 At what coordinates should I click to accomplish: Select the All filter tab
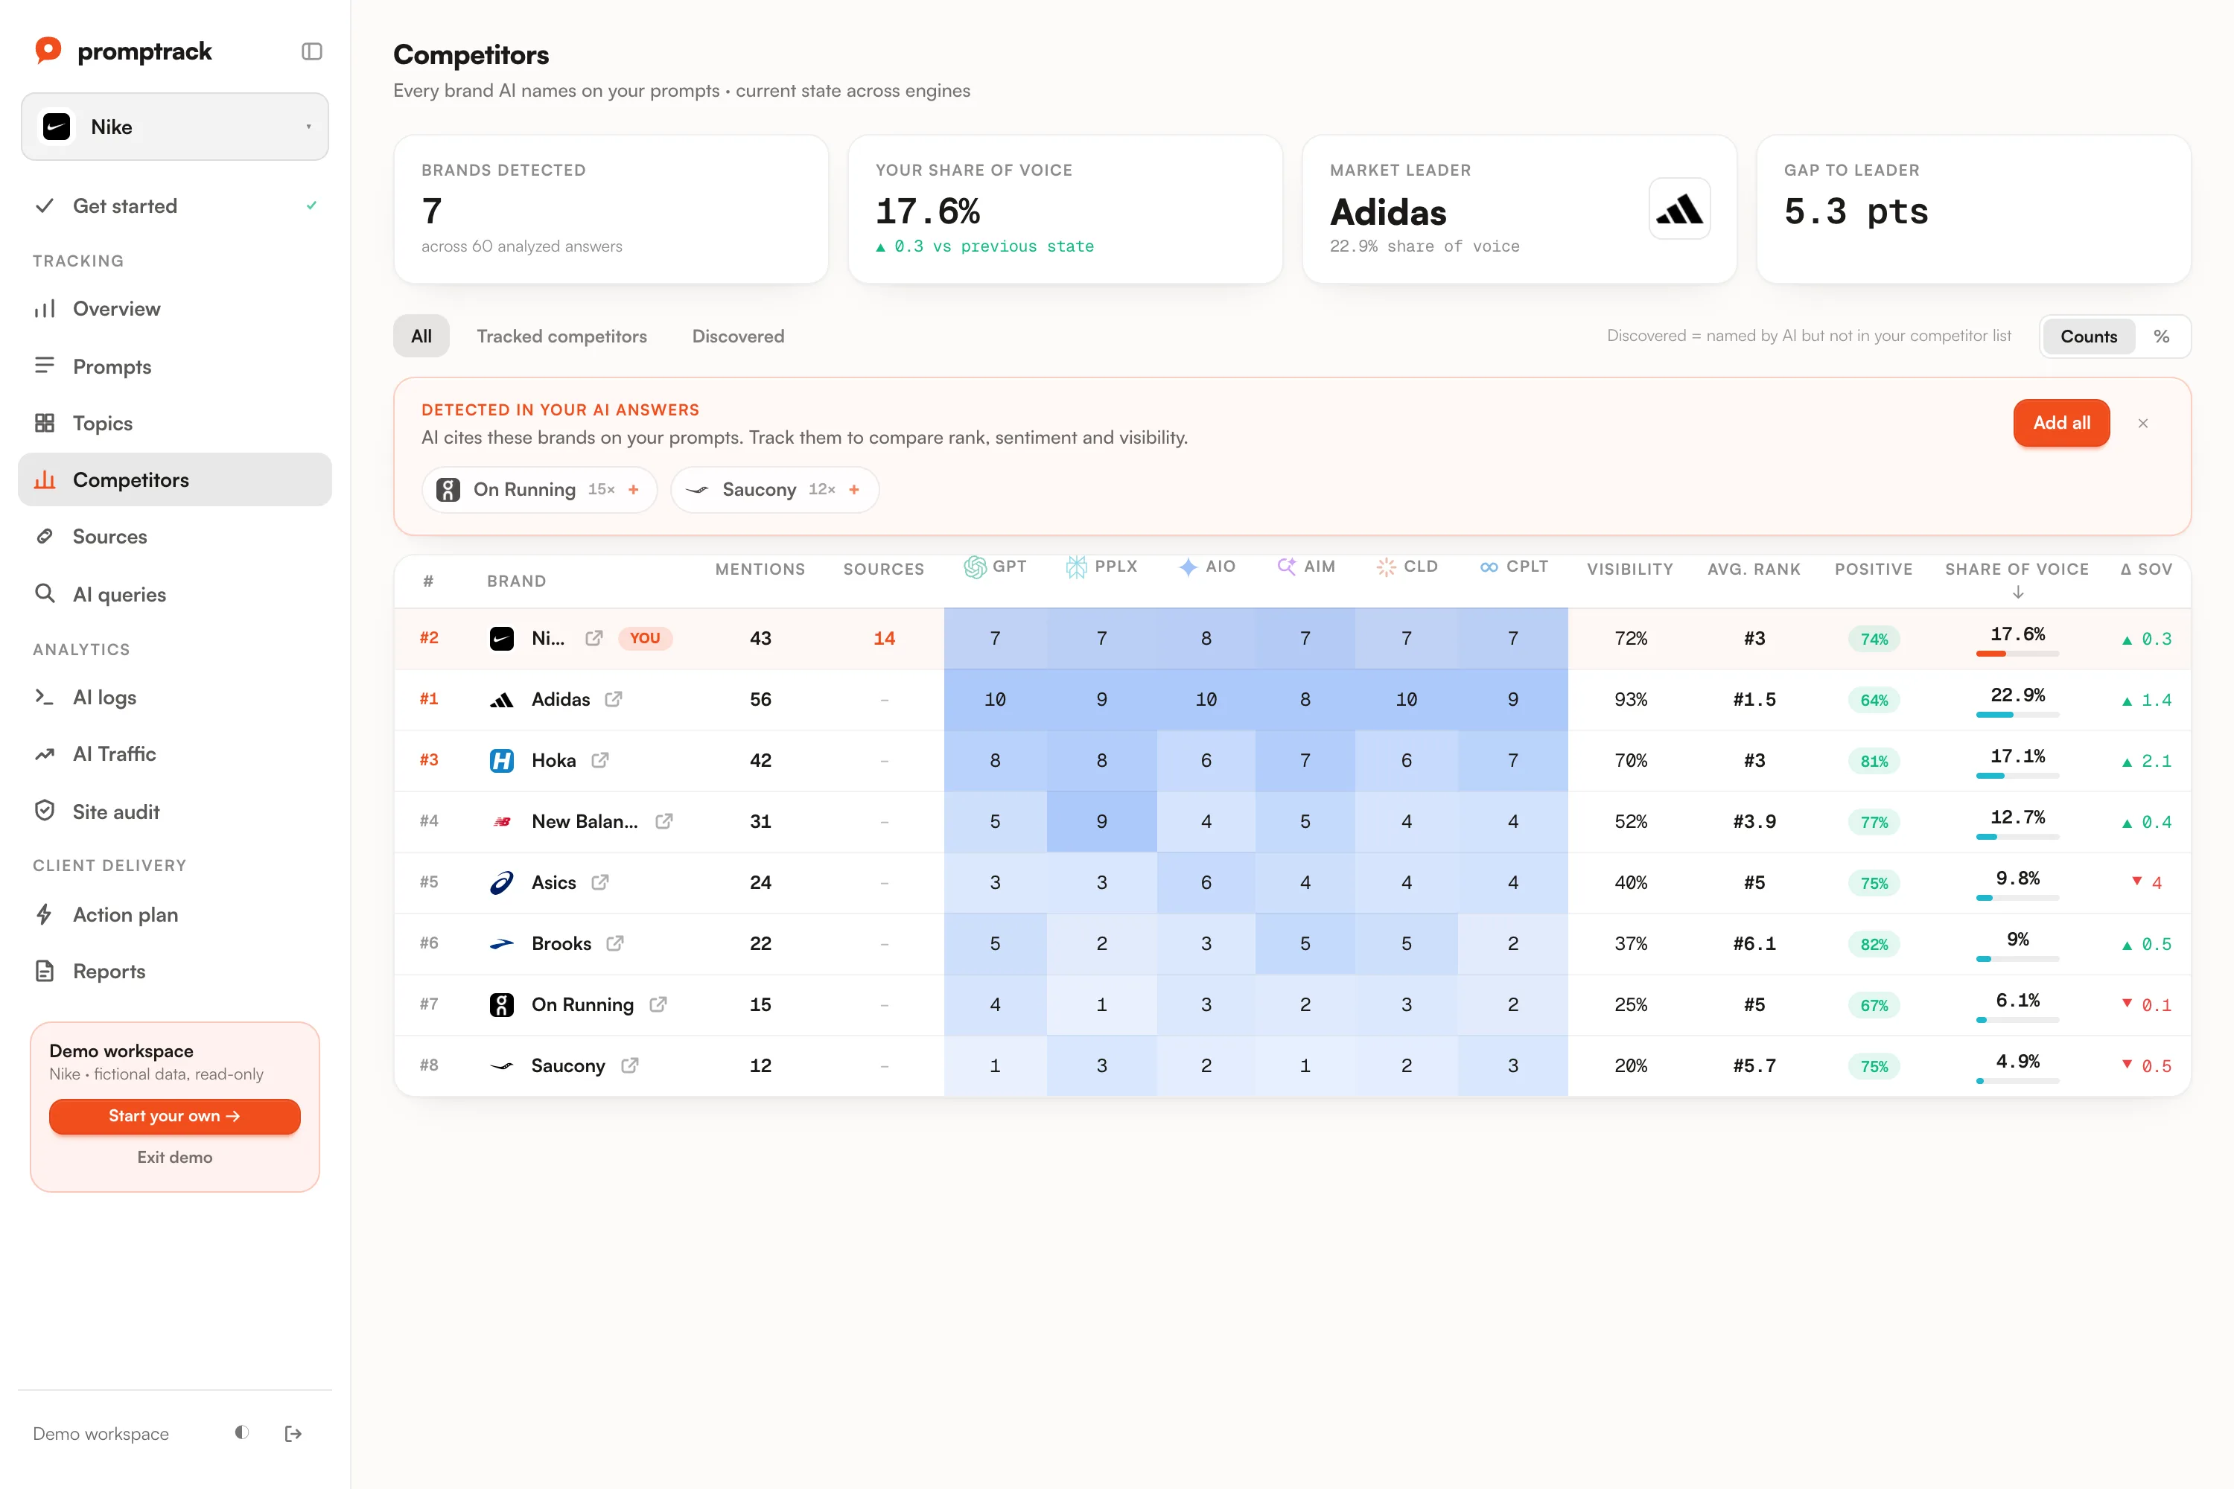(421, 337)
